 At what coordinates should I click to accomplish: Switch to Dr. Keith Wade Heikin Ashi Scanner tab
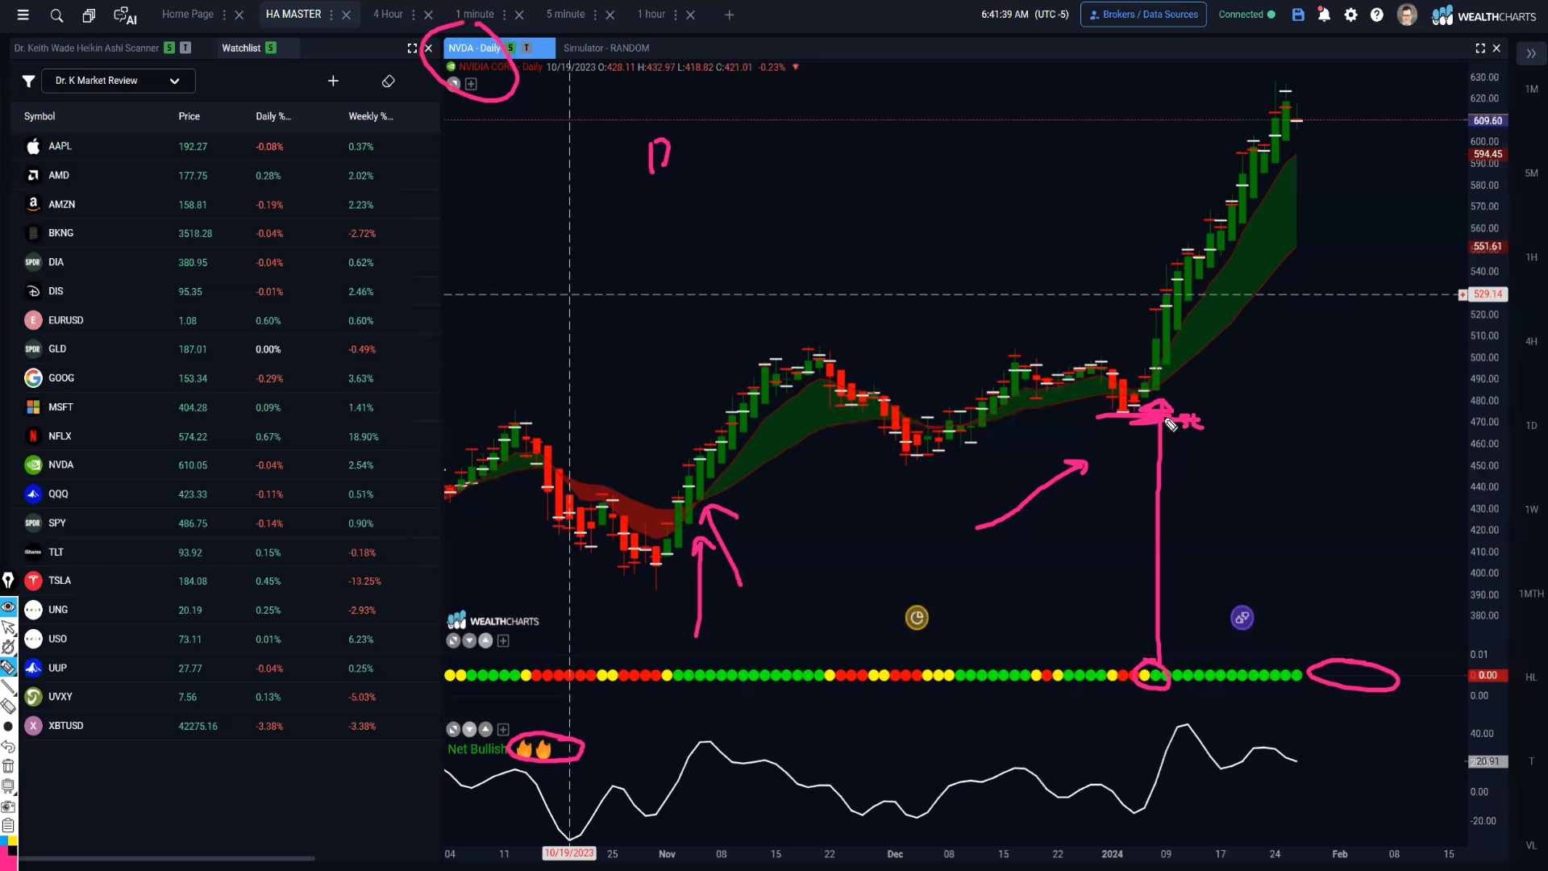(x=86, y=48)
